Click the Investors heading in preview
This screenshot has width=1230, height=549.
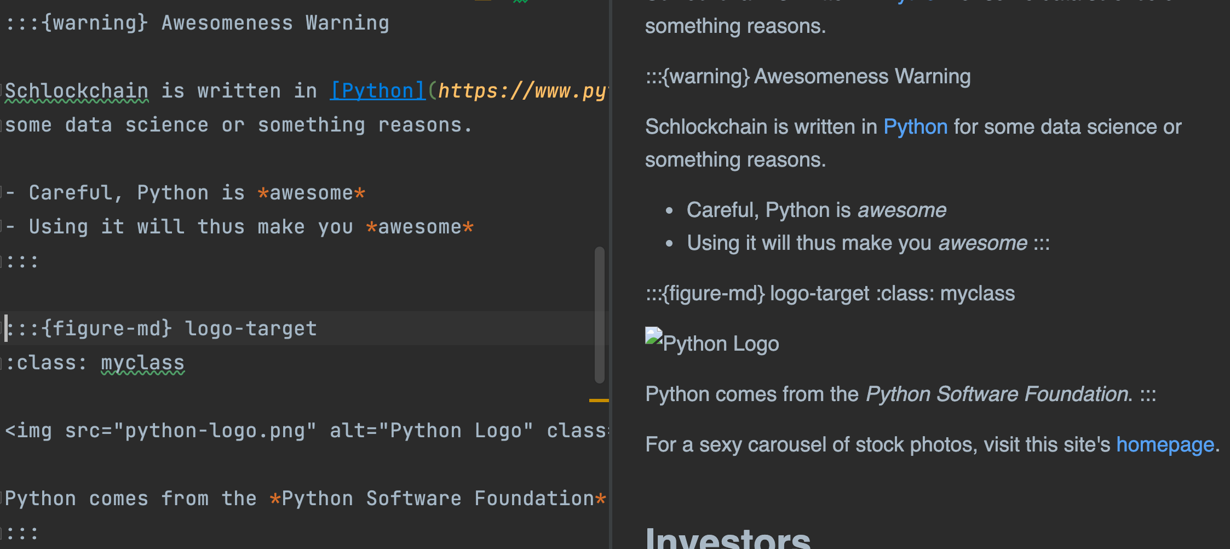click(x=727, y=538)
